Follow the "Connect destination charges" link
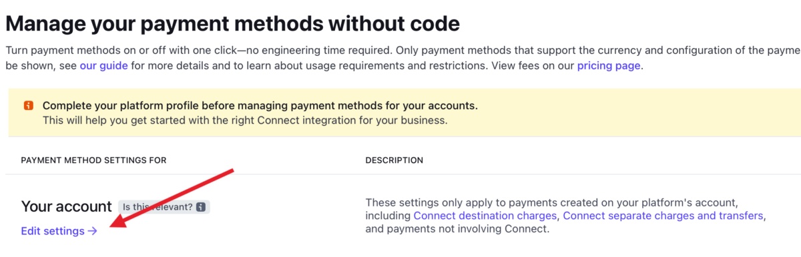Screen dimensions: 801x257 click(485, 216)
